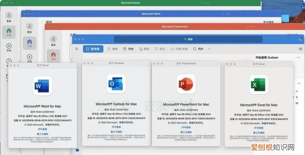Toggle the Outlook hamburger sidebar menu
This screenshot has height=155, width=305.
coord(76,49)
